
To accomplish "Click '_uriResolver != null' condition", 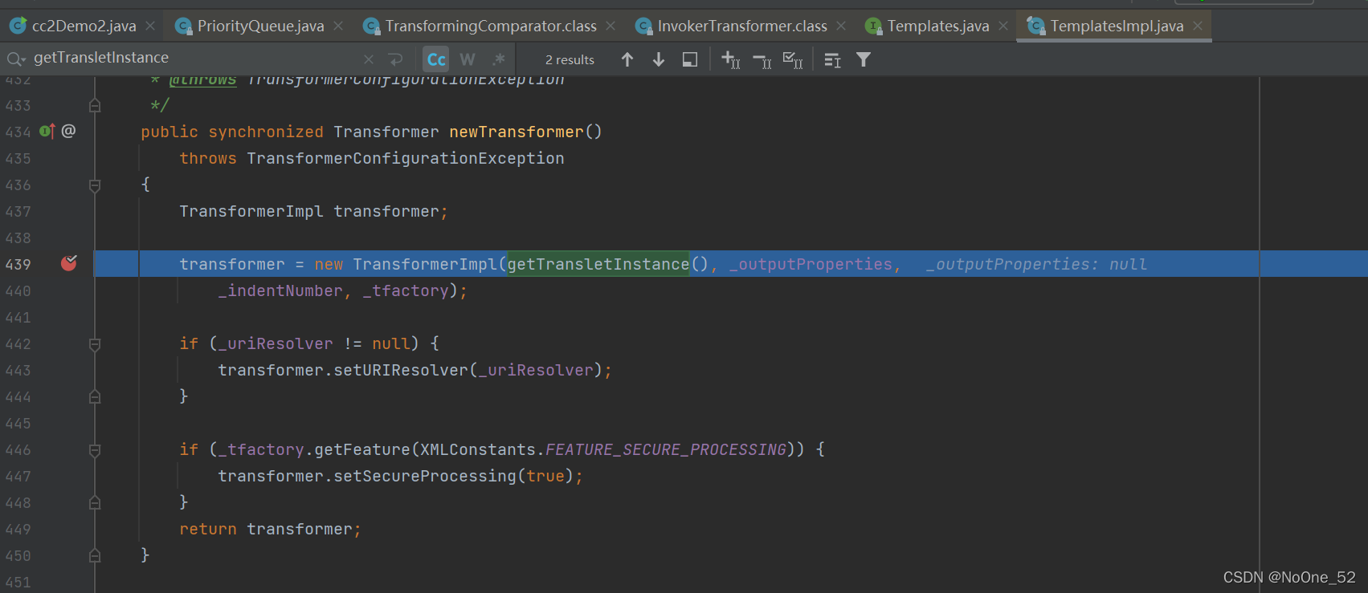I will (x=314, y=343).
